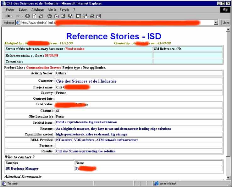Click the Fonction column header

(x=12, y=163)
